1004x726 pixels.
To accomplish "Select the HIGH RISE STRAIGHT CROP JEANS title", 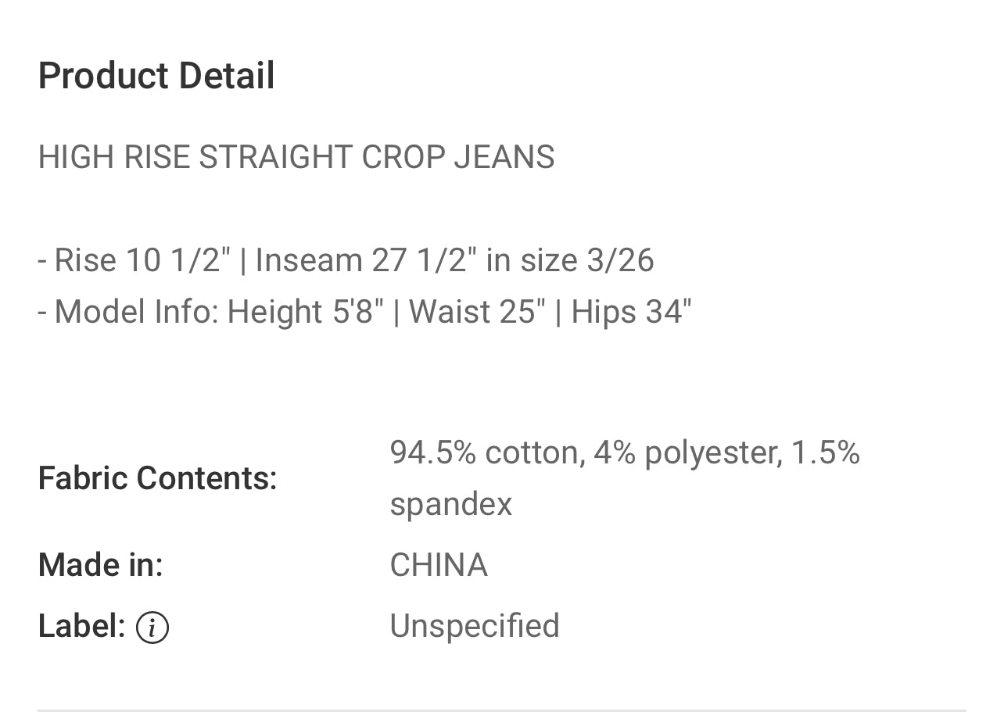I will [296, 157].
